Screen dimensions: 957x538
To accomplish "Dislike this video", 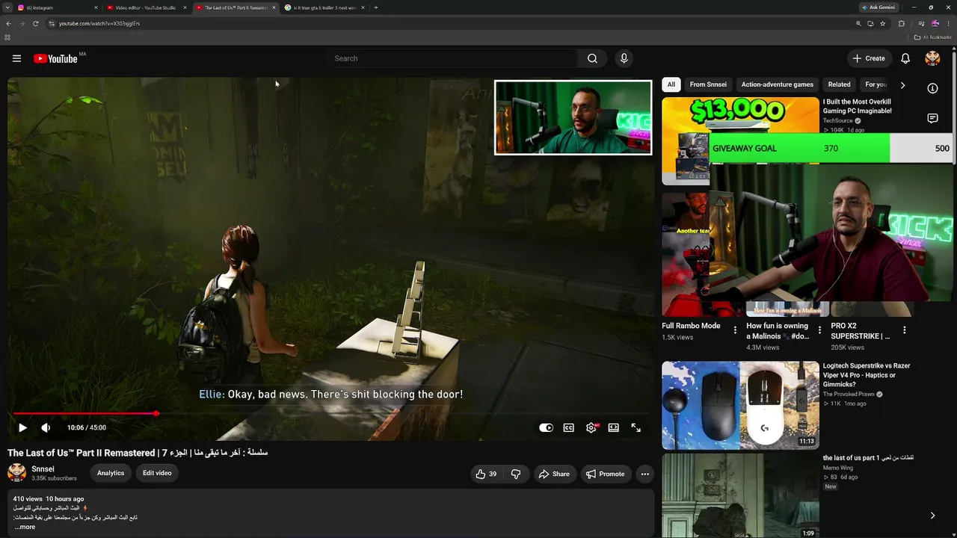I will pyautogui.click(x=516, y=474).
